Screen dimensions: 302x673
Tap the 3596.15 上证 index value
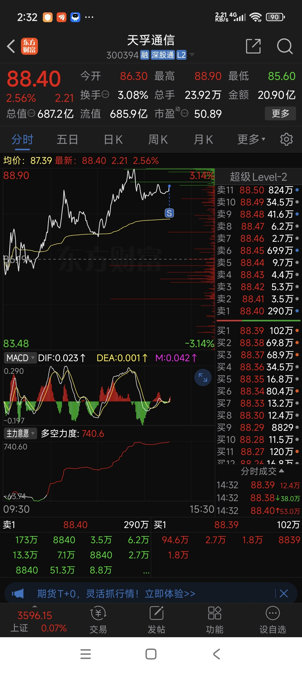point(35,616)
